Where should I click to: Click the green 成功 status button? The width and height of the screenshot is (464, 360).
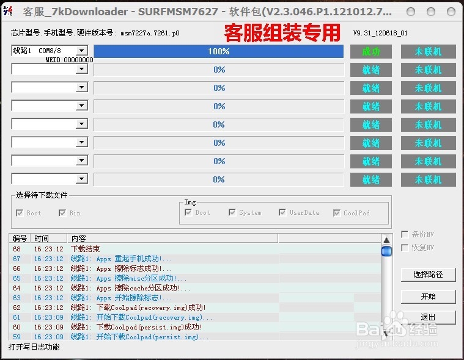pyautogui.click(x=371, y=52)
